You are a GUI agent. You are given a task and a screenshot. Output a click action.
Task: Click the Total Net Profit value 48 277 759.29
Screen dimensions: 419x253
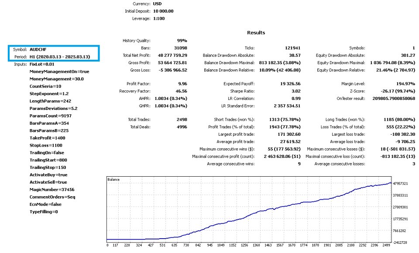[172, 55]
